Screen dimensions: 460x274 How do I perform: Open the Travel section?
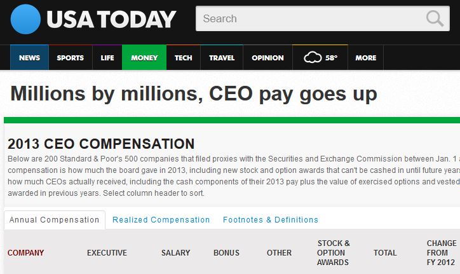(x=222, y=58)
